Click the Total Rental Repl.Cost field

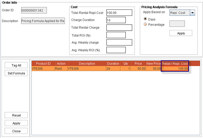pos(119,13)
